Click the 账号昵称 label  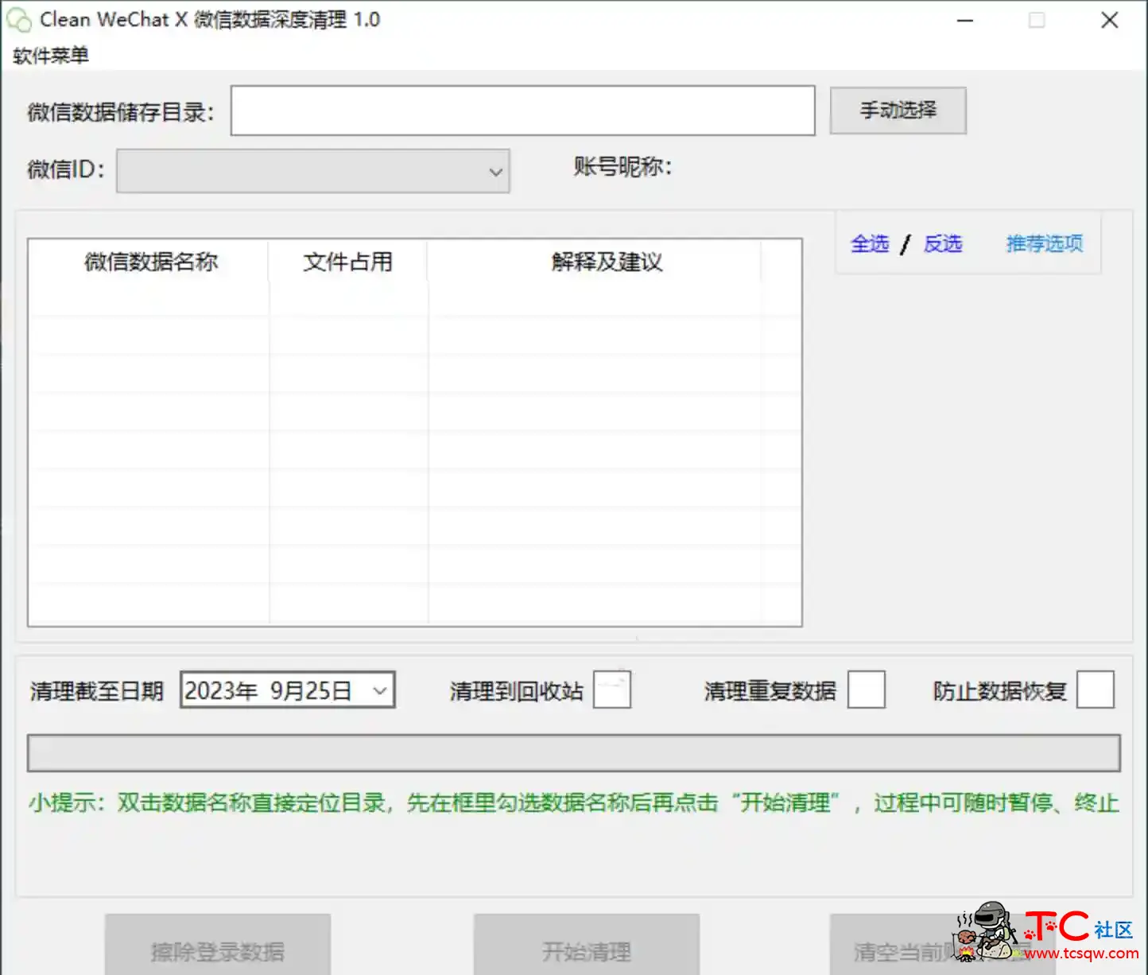[x=622, y=166]
